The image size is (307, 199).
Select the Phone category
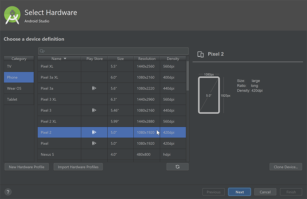(19, 77)
